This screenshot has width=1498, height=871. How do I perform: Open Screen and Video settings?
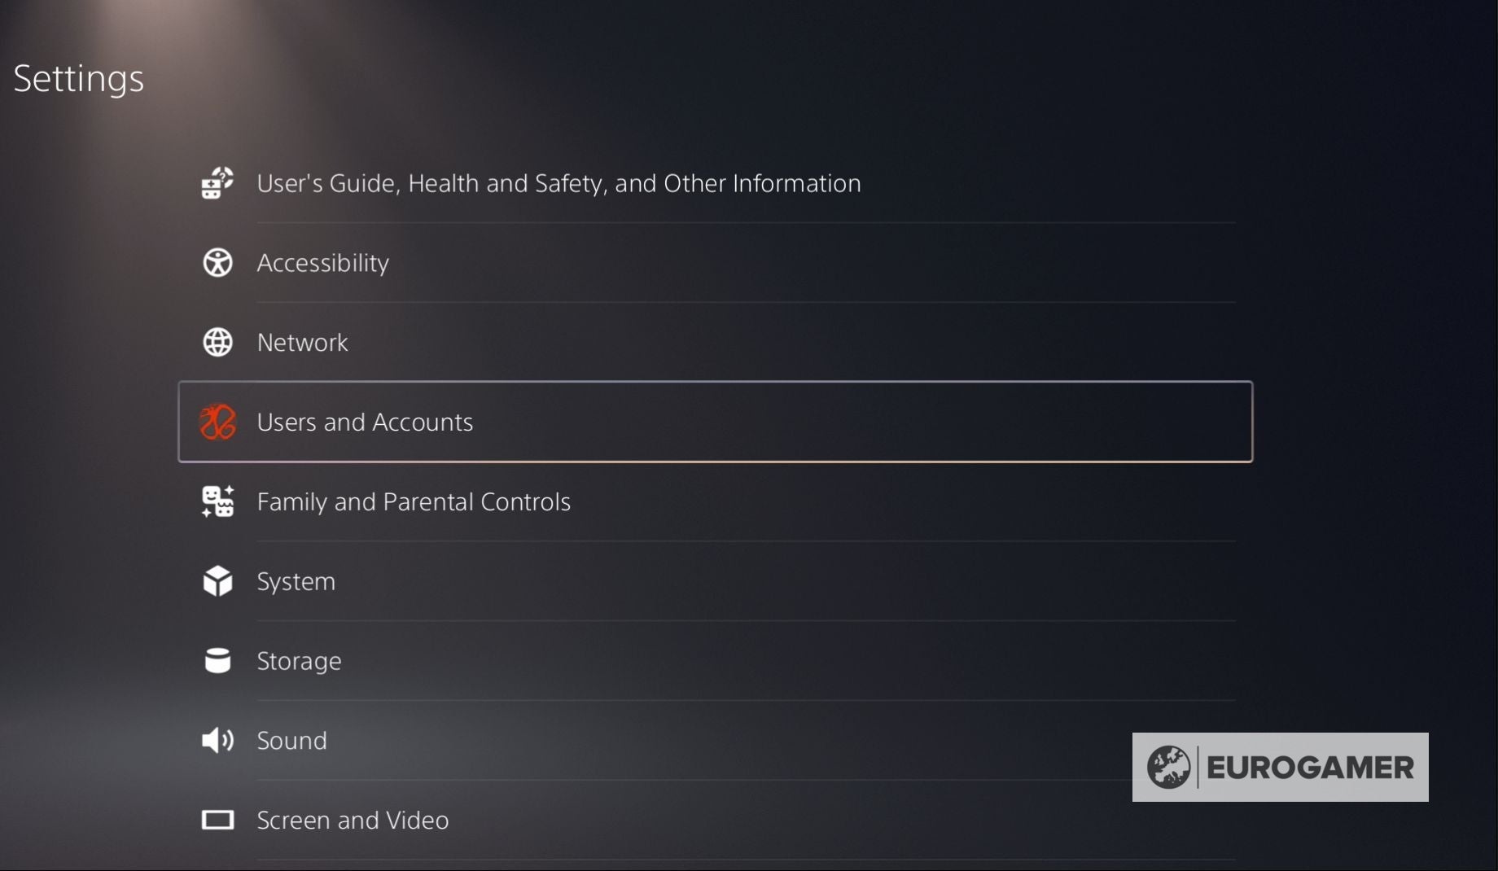click(x=353, y=821)
